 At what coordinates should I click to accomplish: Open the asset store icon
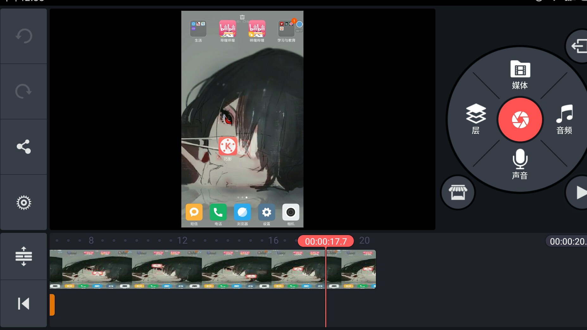pos(458,192)
